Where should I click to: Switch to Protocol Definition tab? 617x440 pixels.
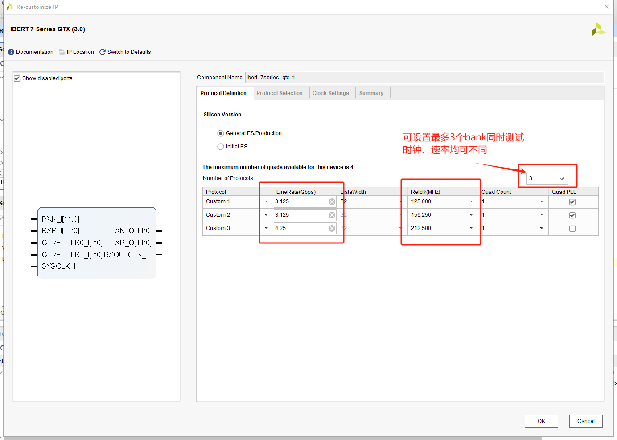223,93
